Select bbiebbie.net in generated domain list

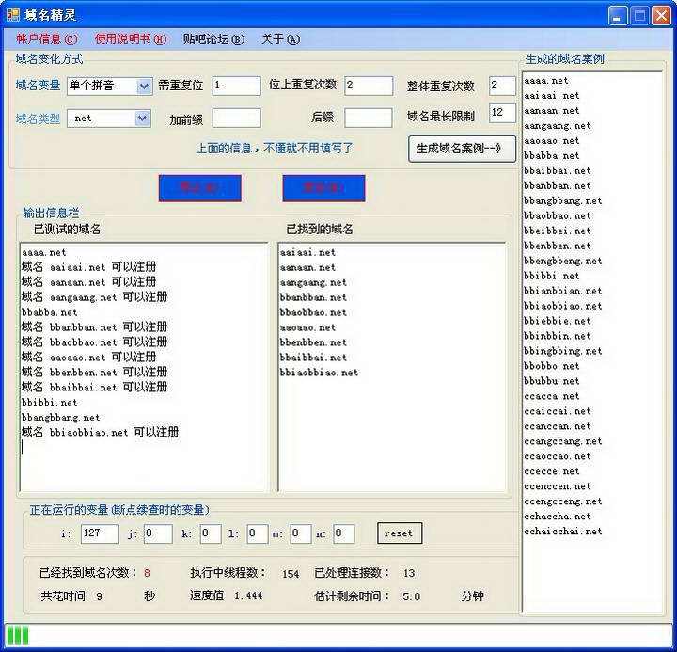coord(557,321)
